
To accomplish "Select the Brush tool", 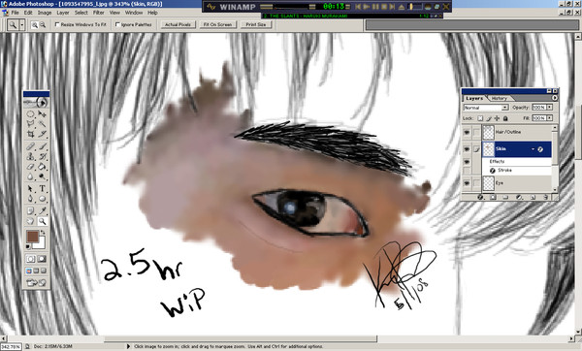I will coord(43,146).
